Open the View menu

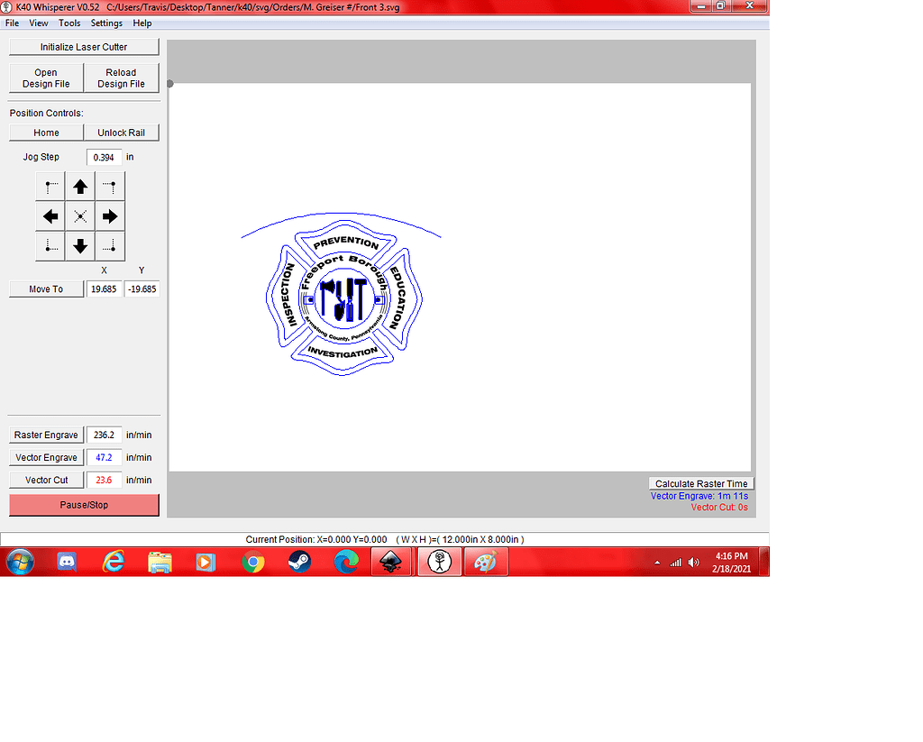pos(38,23)
